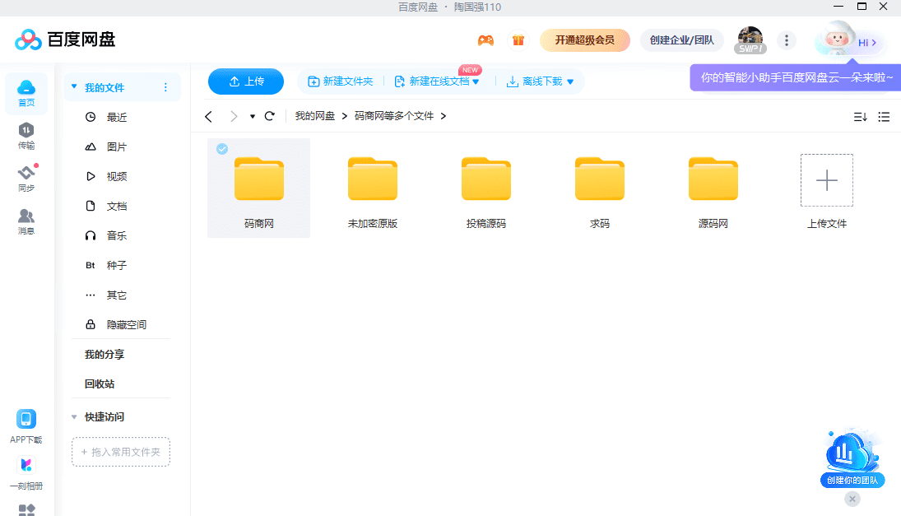This screenshot has width=901, height=516.
Task: Click the 开通超级会员 button
Action: pos(584,40)
